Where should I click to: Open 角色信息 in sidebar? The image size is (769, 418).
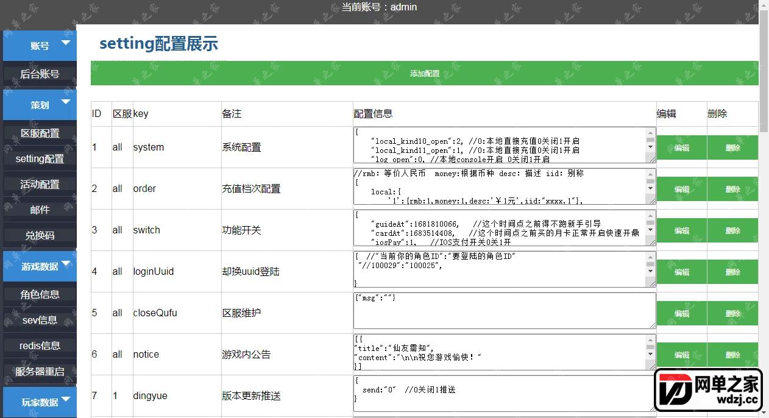click(x=40, y=294)
